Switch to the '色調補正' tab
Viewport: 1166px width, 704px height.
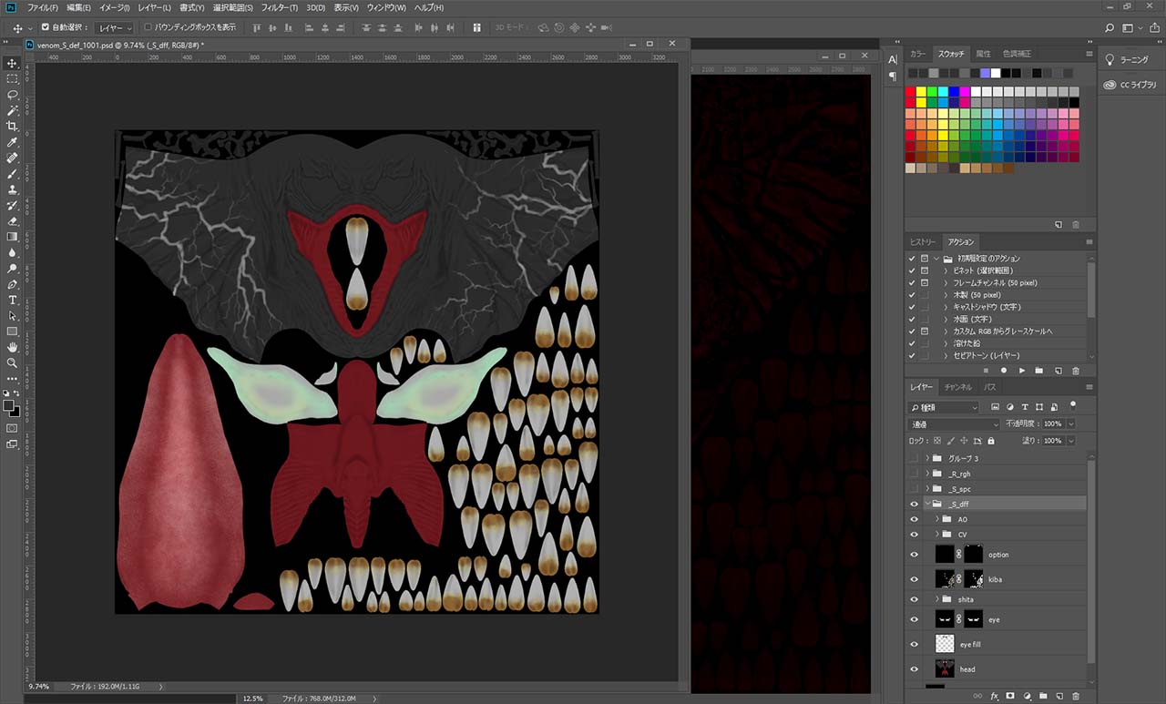pos(1018,54)
